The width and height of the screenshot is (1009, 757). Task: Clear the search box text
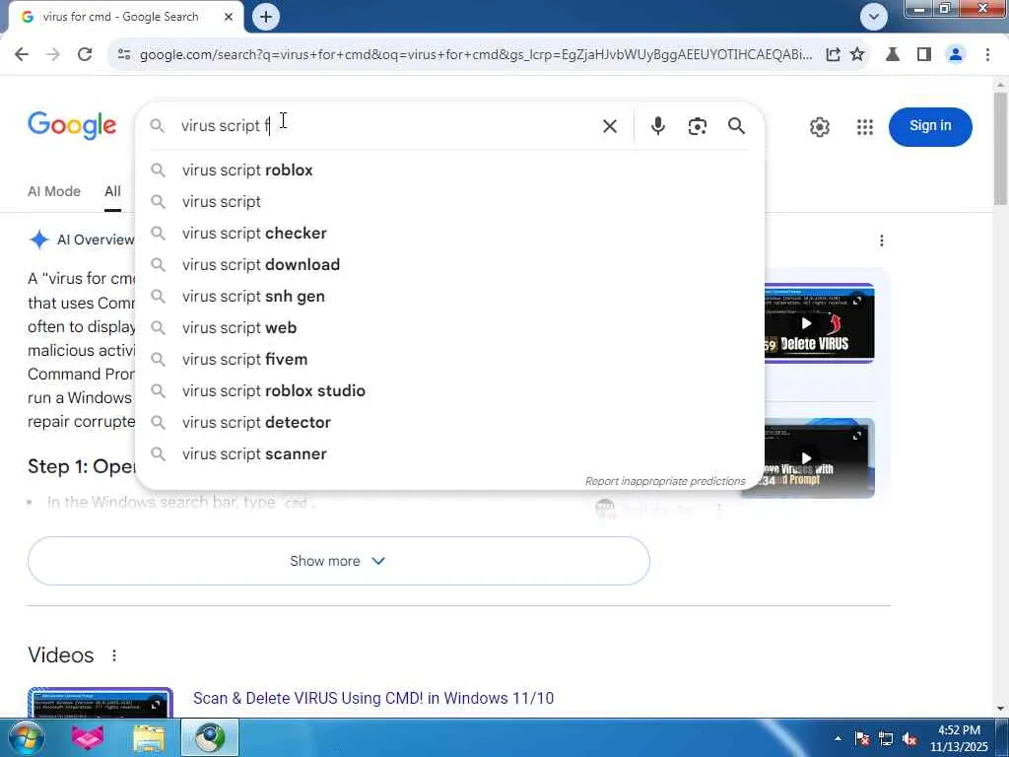(609, 126)
